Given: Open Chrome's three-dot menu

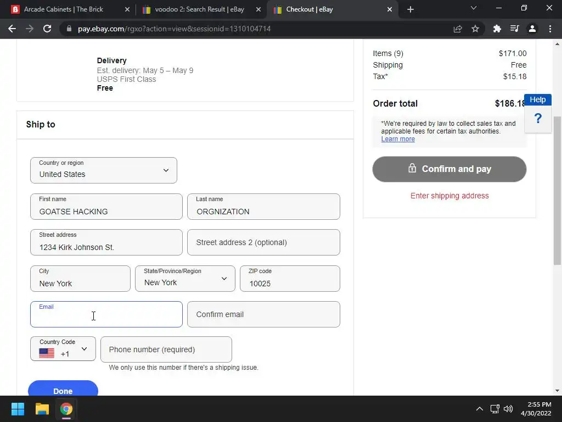Looking at the screenshot, I should (x=550, y=29).
